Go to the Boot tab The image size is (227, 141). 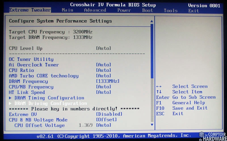(147, 10)
